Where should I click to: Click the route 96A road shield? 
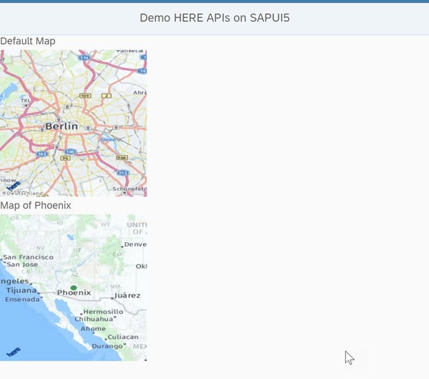122,157
